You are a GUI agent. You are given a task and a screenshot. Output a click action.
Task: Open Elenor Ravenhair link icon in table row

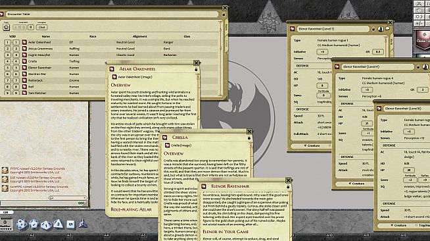pyautogui.click(x=24, y=68)
